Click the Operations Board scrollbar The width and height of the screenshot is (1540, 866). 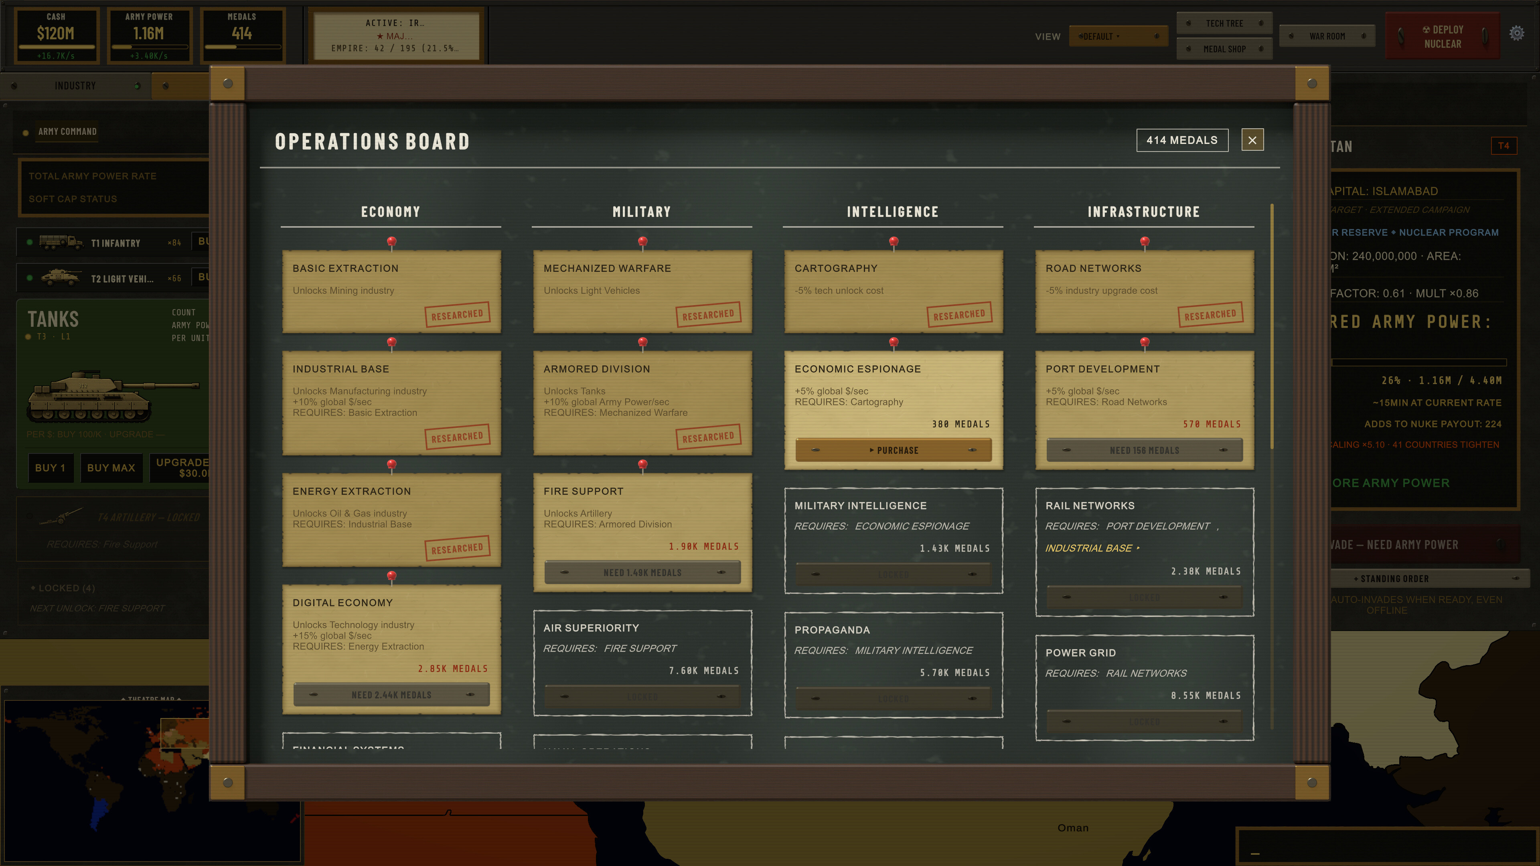(1272, 326)
